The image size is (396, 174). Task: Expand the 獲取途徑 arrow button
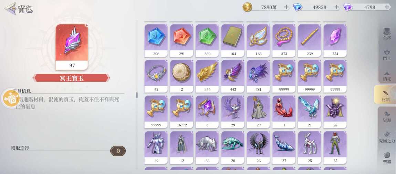point(118,151)
